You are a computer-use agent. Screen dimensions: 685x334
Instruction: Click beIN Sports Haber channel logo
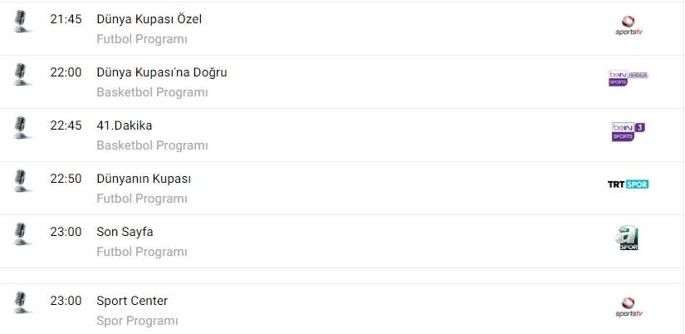(x=629, y=78)
